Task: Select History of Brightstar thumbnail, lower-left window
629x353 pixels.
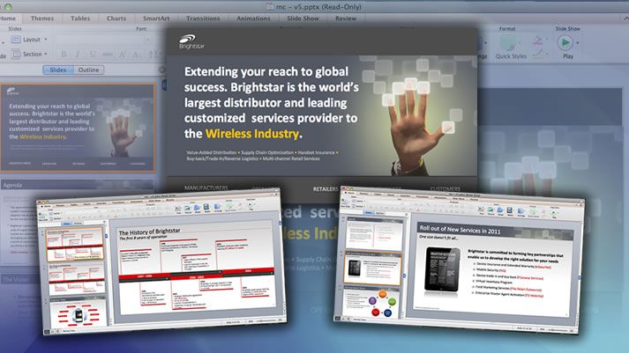Action: tap(75, 244)
